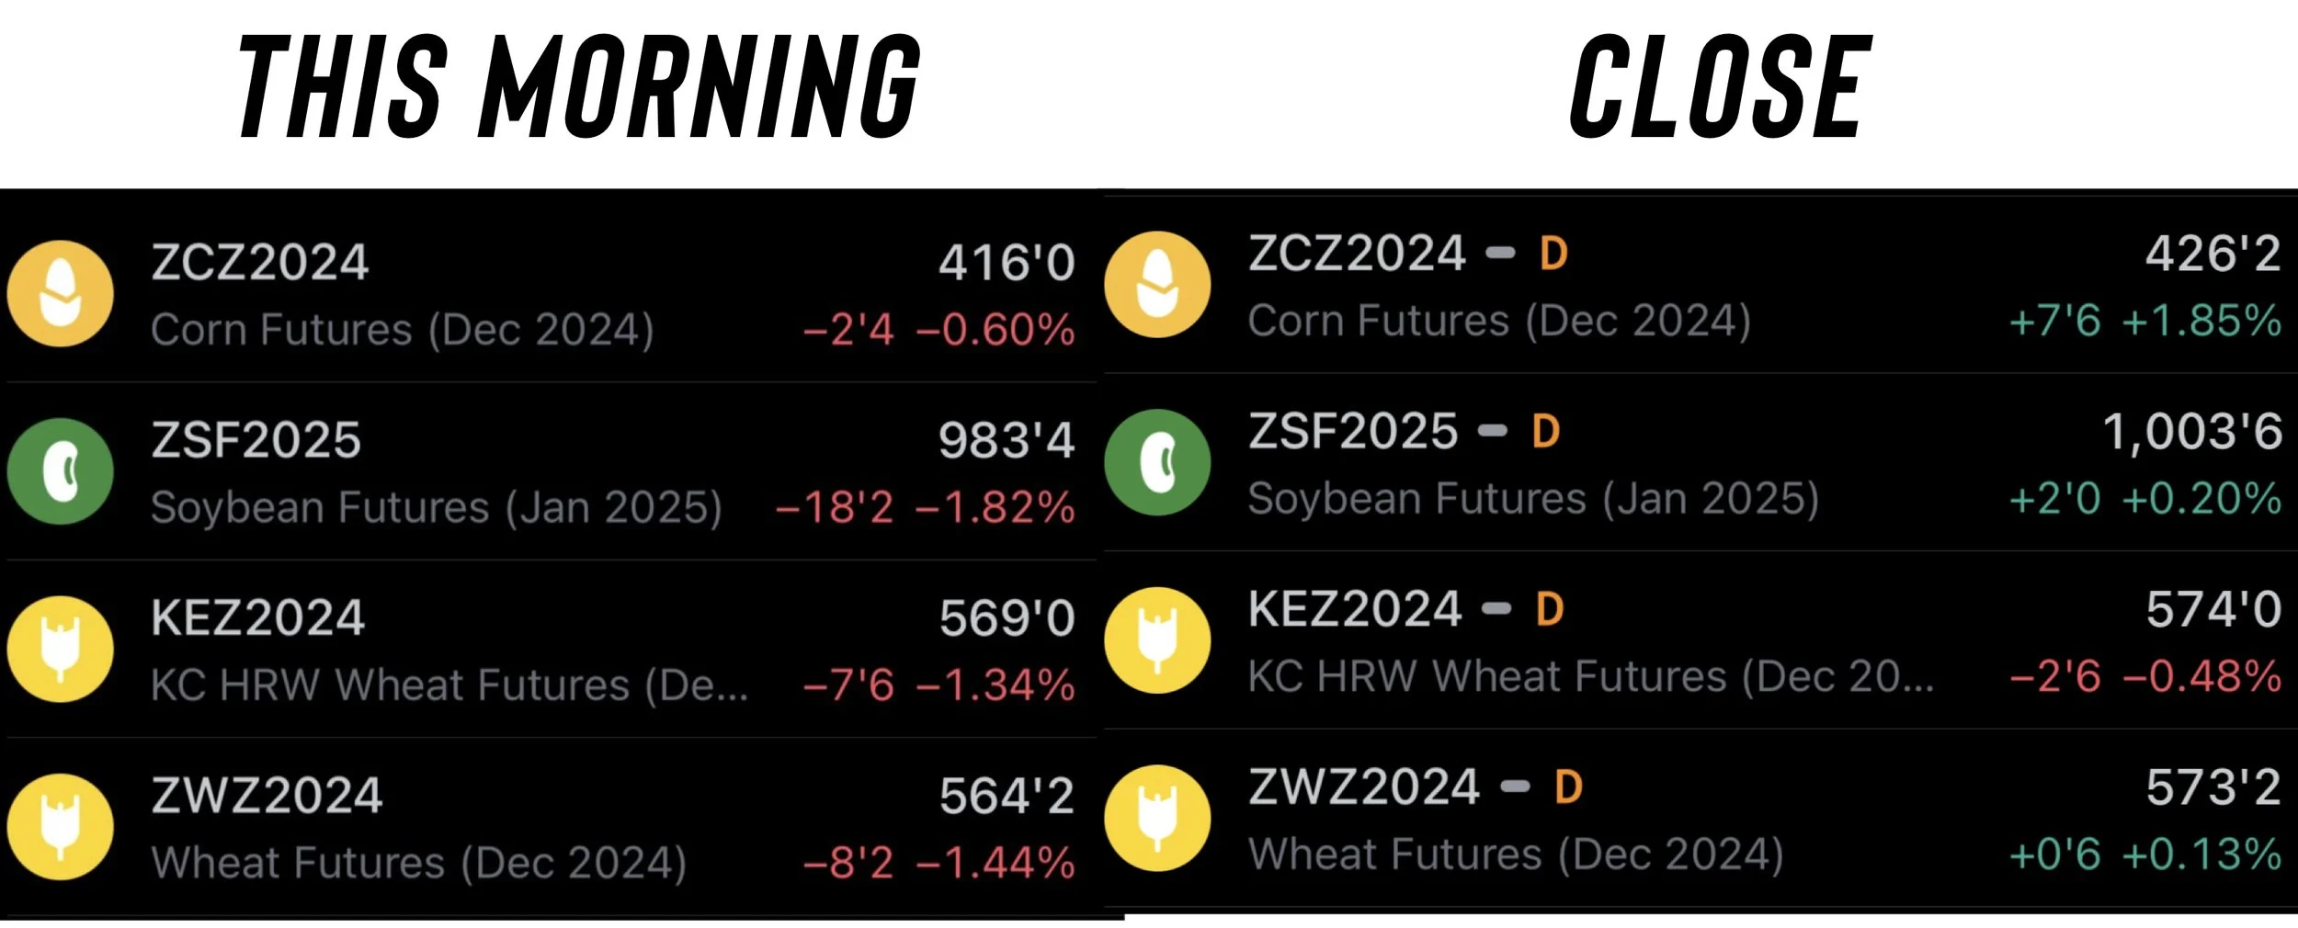Image resolution: width=2298 pixels, height=928 pixels.
Task: Click the THIS MORNING heading
Action: (579, 86)
